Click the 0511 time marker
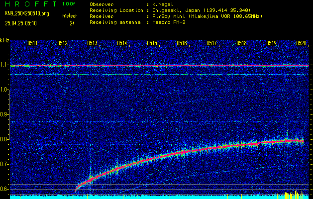This screenshot has height=199, width=313. click(x=32, y=43)
